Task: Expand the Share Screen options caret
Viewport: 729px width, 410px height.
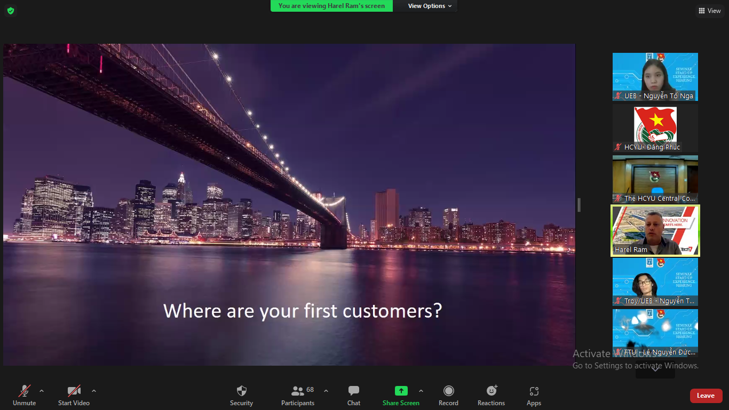Action: coord(421,390)
